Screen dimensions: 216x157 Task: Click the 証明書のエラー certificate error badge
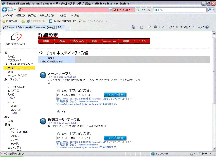pos(124,10)
